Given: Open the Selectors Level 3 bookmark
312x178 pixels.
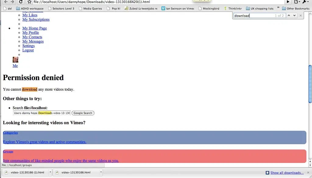Looking at the screenshot, I should click(x=61, y=9).
